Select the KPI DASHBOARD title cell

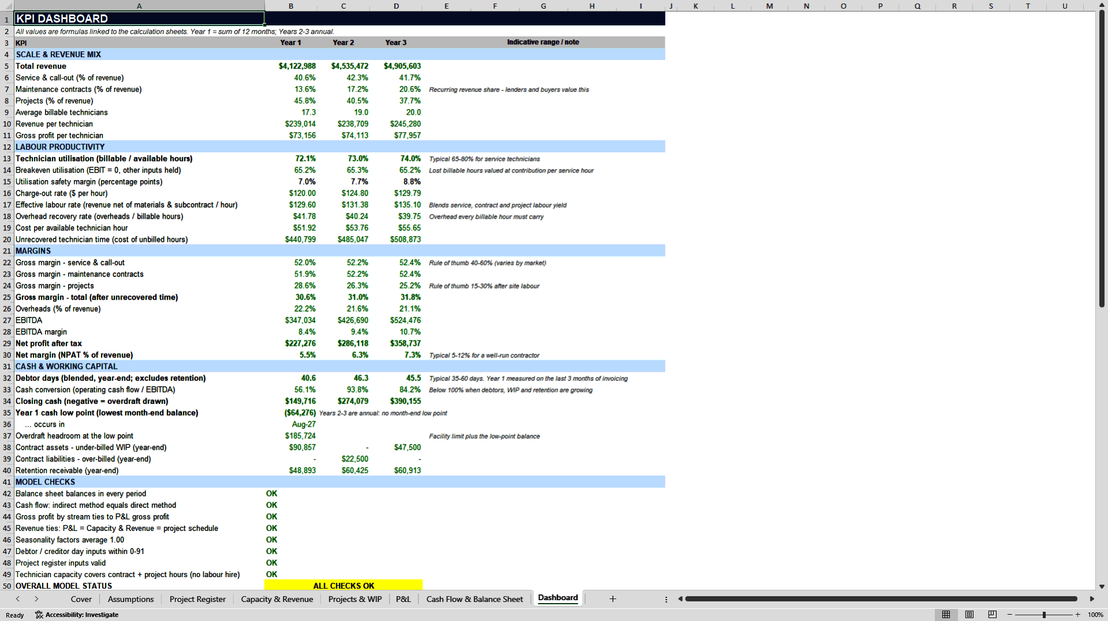point(139,19)
